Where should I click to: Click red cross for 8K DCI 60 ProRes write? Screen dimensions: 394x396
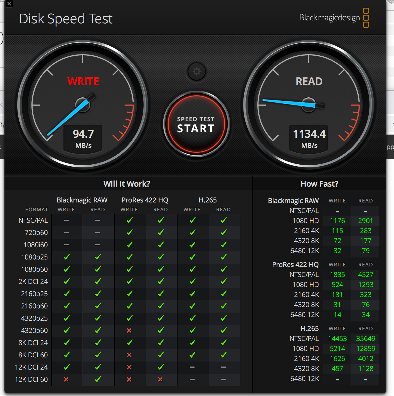click(129, 355)
